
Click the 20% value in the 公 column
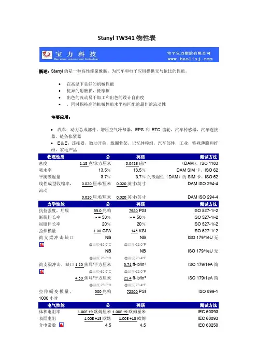[106, 224]
